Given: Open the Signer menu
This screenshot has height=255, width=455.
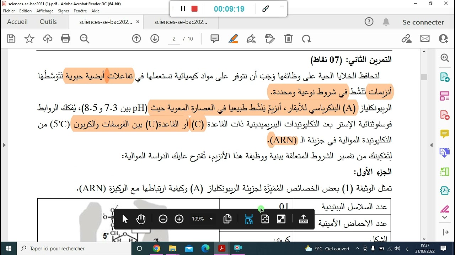Looking at the screenshot, I should (64, 11).
